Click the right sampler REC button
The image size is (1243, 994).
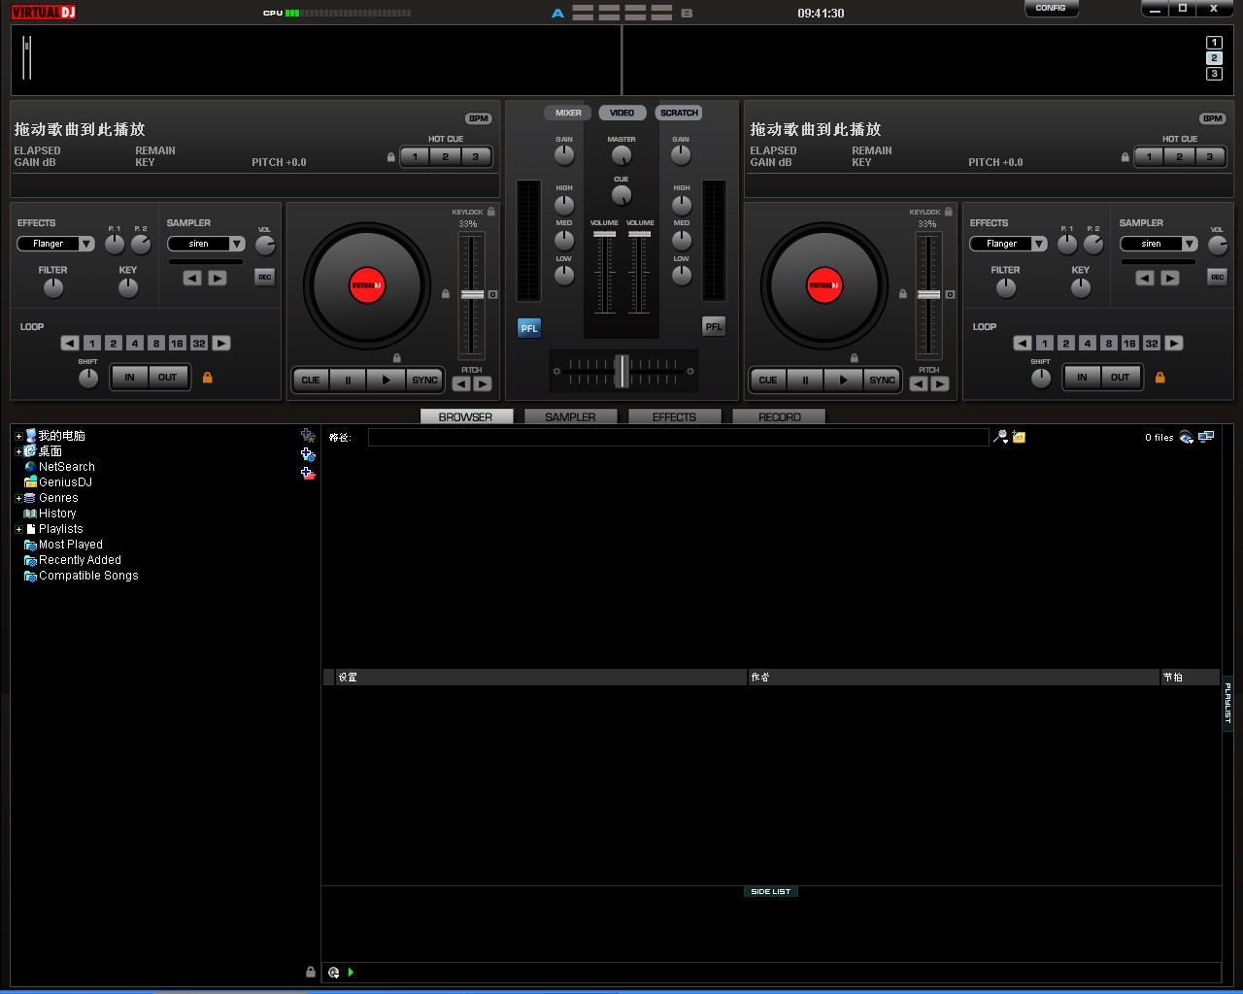coord(1217,277)
